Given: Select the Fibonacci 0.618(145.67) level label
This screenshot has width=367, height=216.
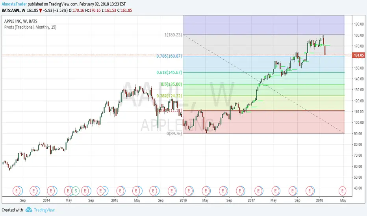Looking at the screenshot, I should (x=169, y=72).
